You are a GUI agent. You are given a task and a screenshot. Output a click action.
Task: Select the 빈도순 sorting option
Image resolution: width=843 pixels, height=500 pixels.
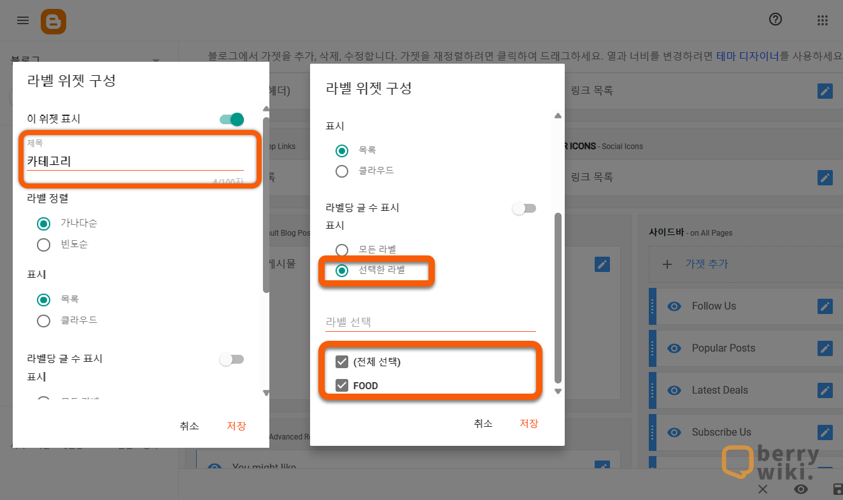(x=44, y=245)
